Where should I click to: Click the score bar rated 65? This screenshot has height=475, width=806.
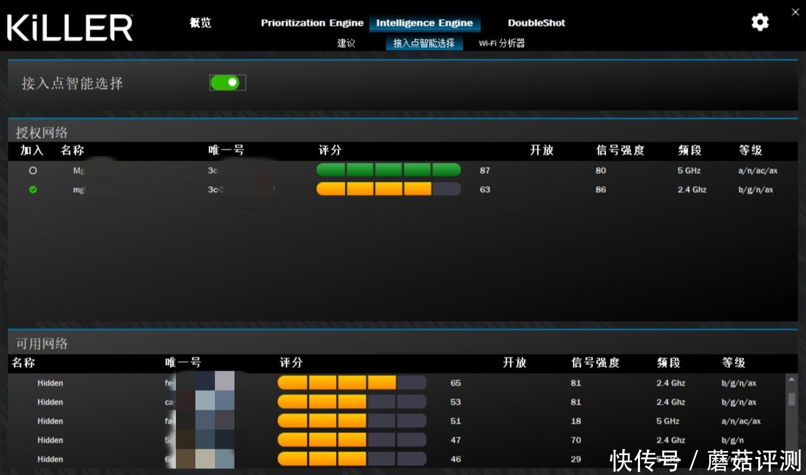(352, 382)
